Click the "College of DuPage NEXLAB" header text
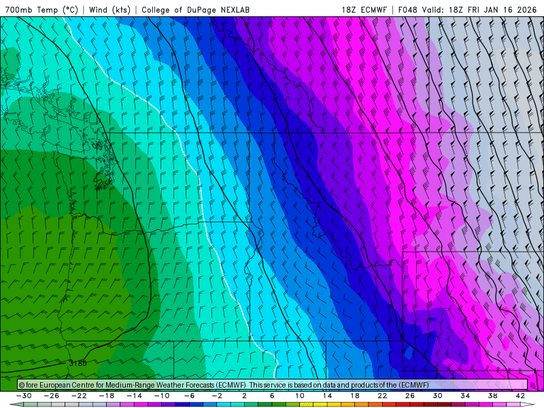544x408 pixels. tap(195, 10)
